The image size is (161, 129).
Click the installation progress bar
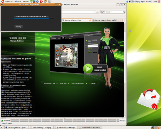34,18
